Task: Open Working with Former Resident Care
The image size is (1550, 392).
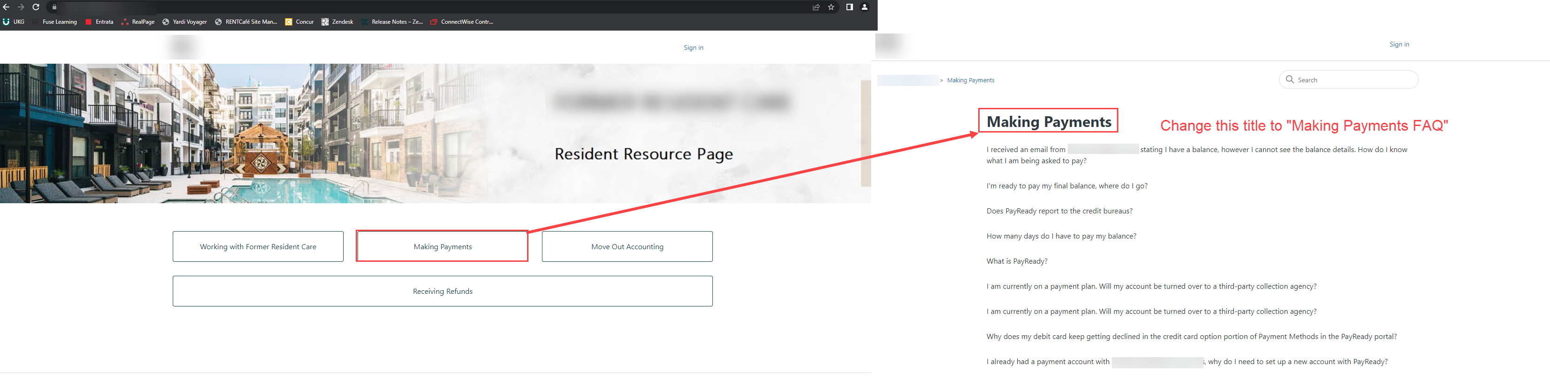Action: 258,246
